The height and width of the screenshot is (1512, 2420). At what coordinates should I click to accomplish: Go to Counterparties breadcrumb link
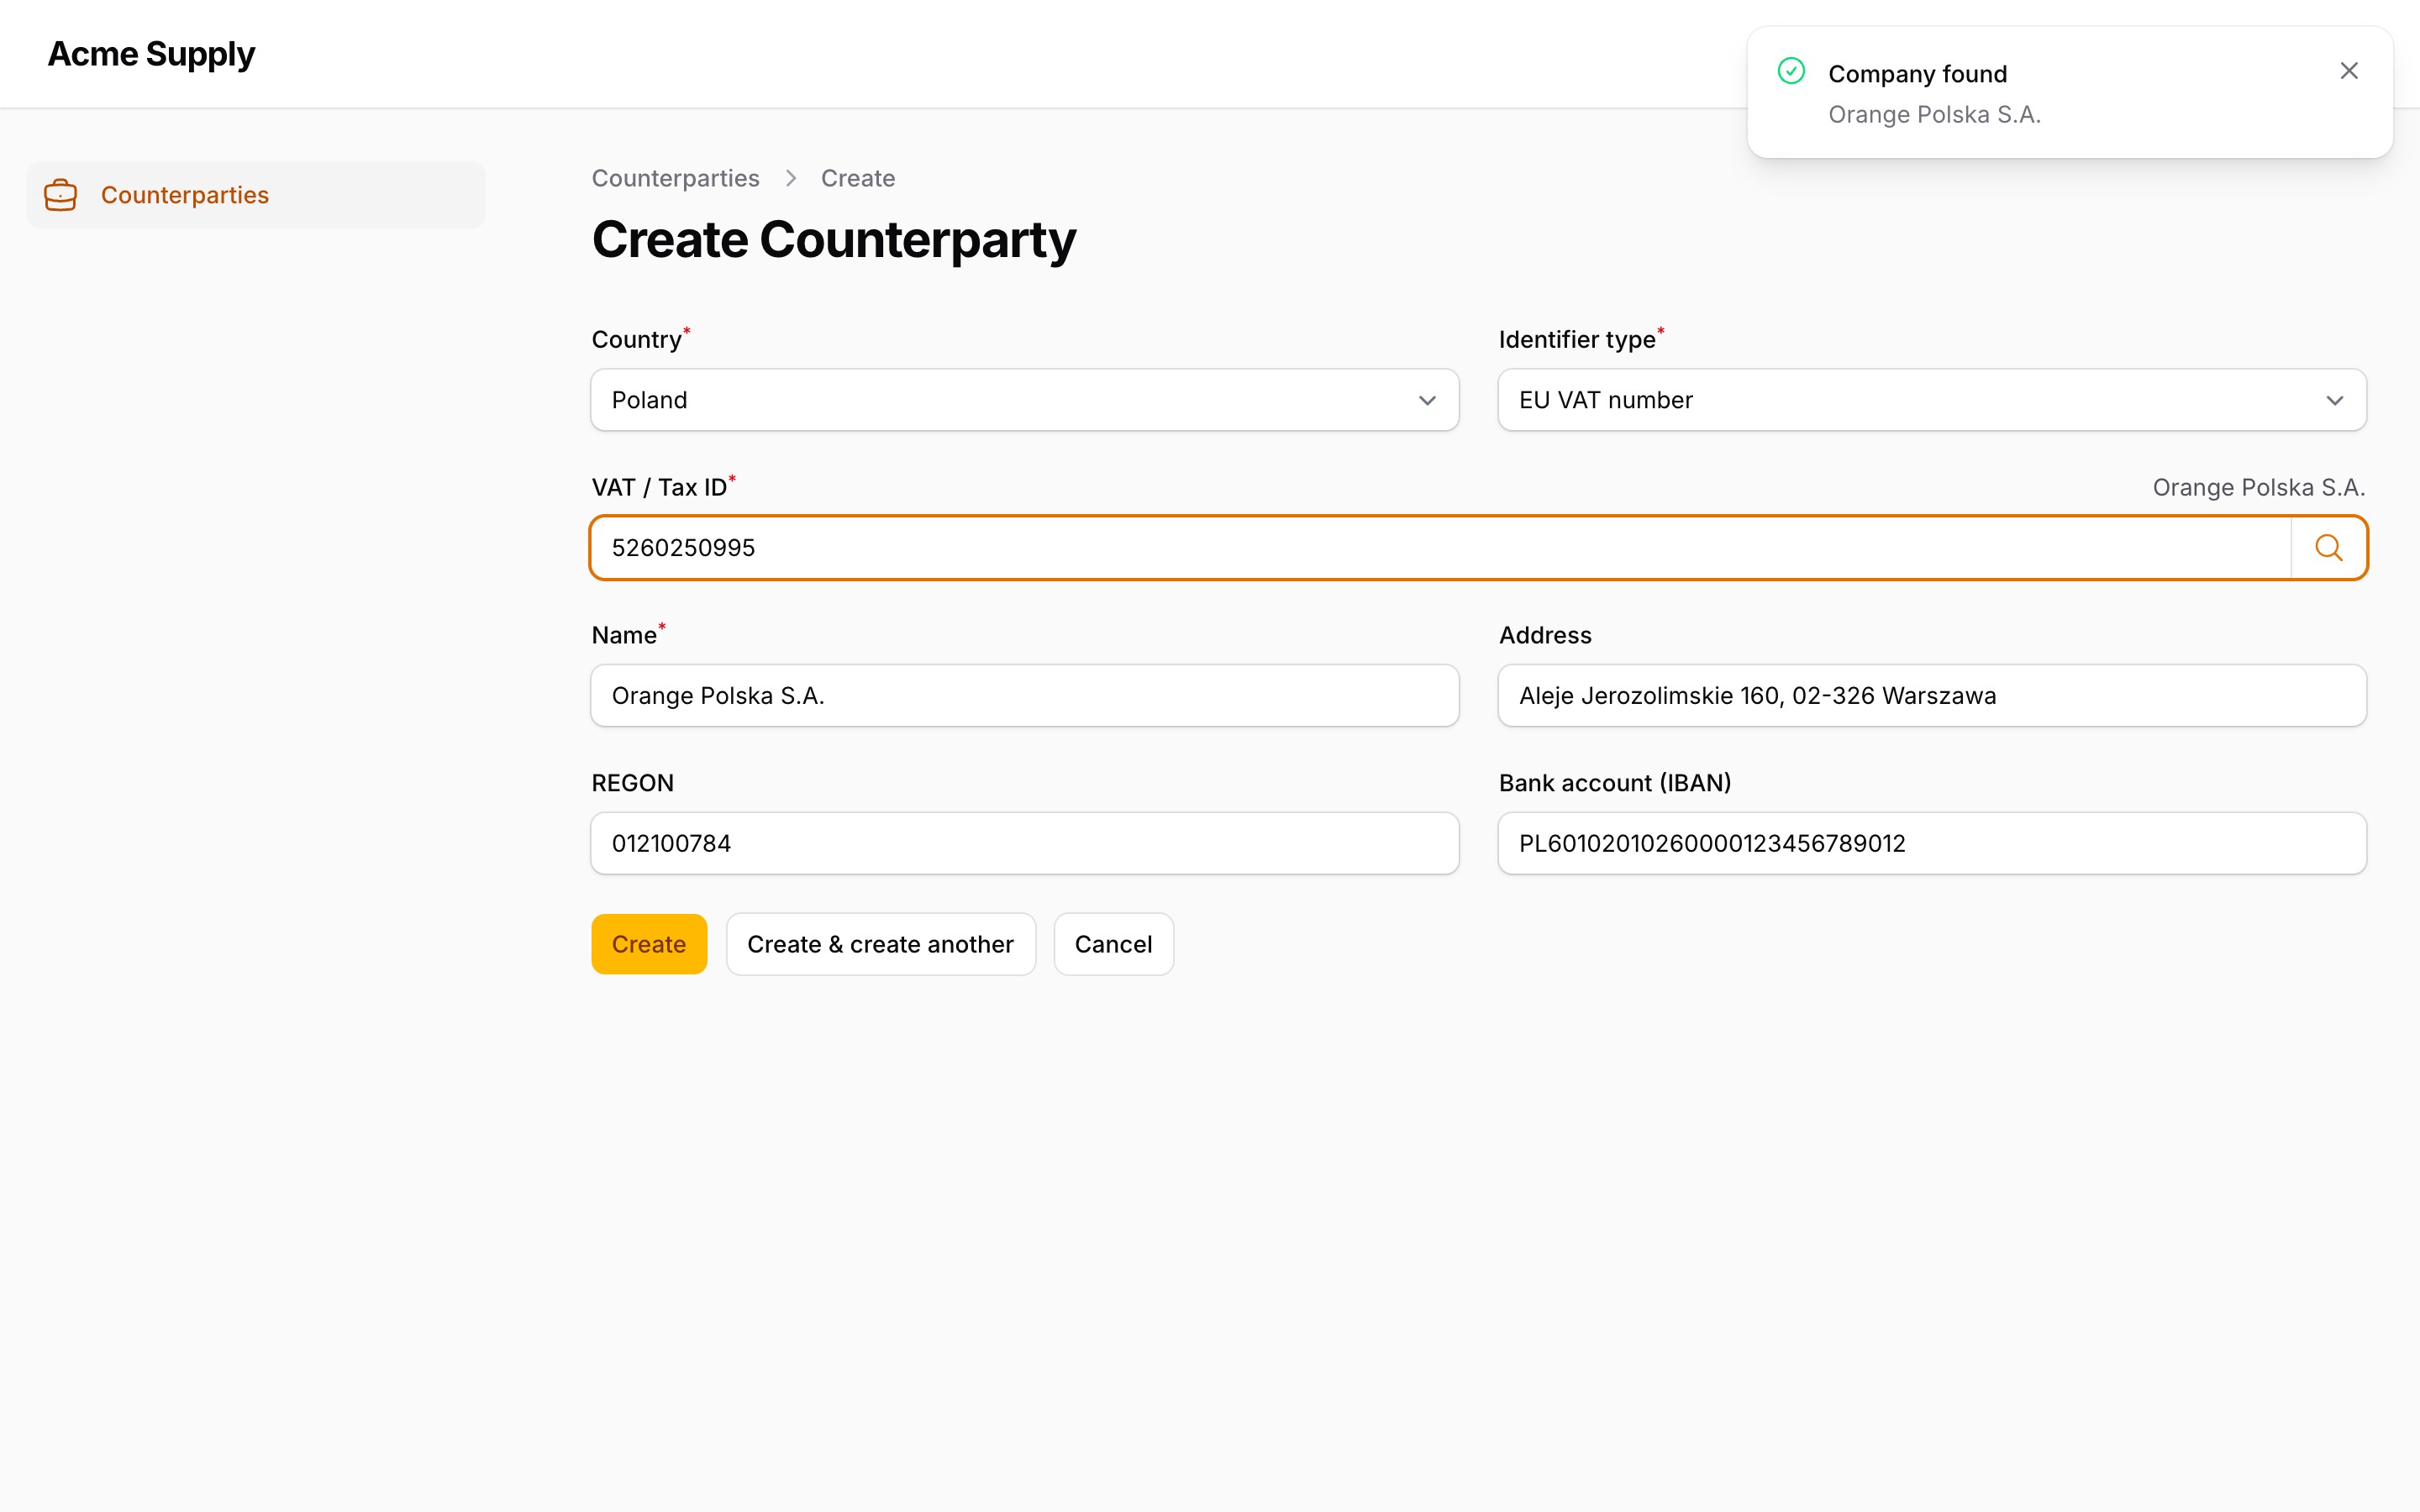tap(675, 178)
